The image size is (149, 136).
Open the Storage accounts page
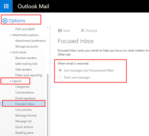[x=27, y=47]
